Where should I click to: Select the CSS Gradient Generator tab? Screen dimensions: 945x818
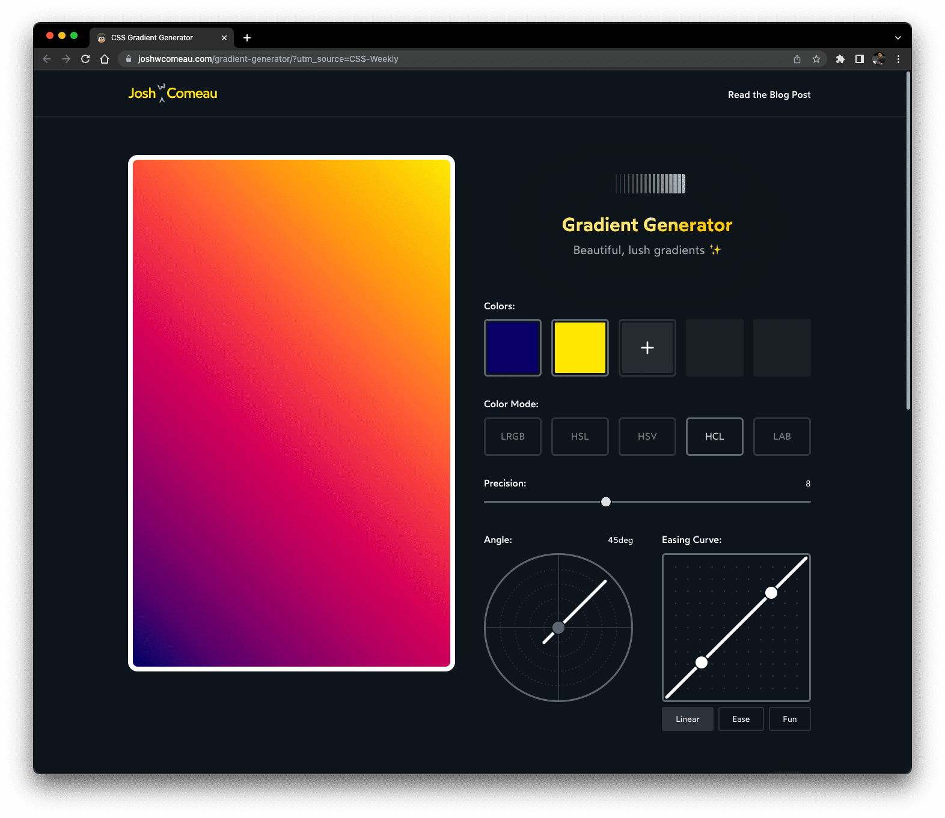[x=152, y=38]
